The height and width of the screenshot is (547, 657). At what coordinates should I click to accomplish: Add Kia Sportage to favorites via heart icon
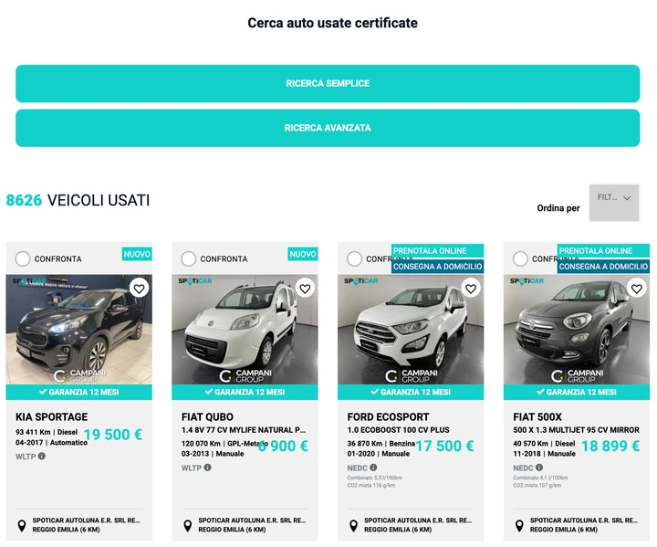coord(139,289)
